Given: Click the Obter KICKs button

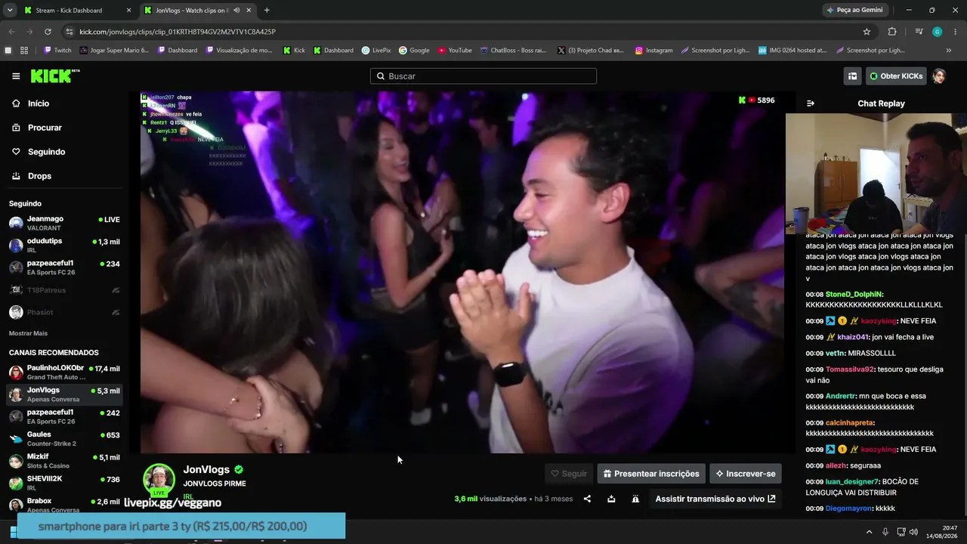Looking at the screenshot, I should click(x=896, y=76).
